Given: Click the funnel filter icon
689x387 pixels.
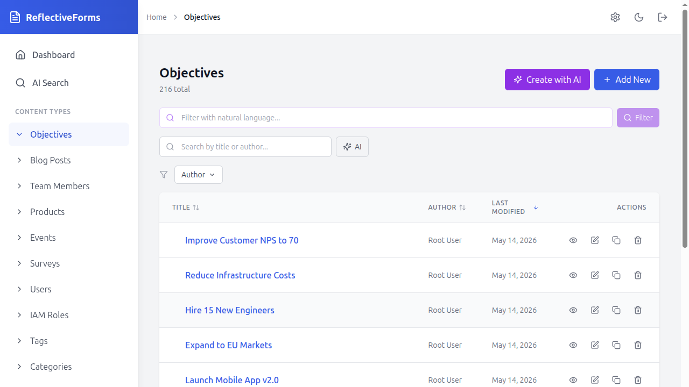Looking at the screenshot, I should [x=164, y=175].
